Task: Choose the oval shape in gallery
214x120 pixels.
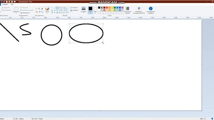Action: [57, 8]
